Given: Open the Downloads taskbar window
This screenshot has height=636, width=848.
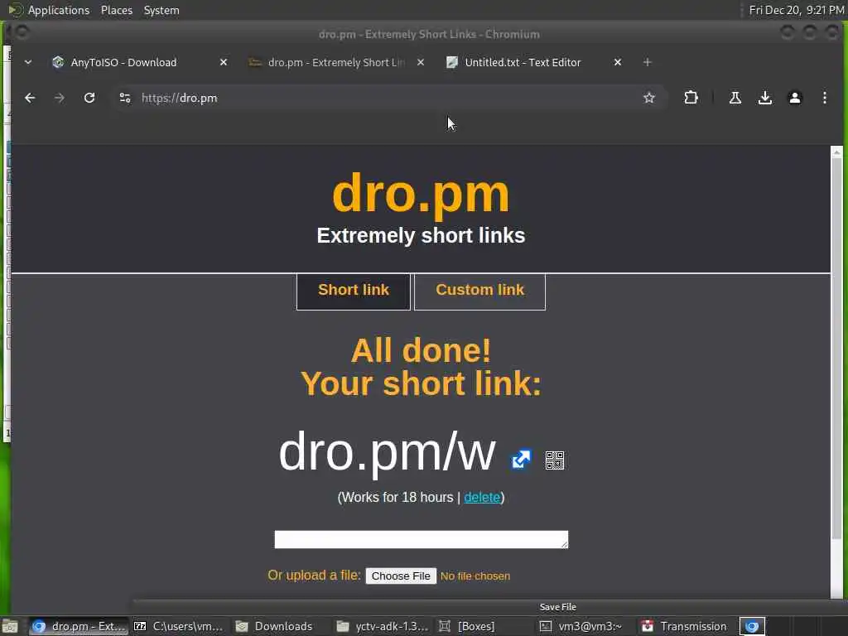Looking at the screenshot, I should [274, 626].
